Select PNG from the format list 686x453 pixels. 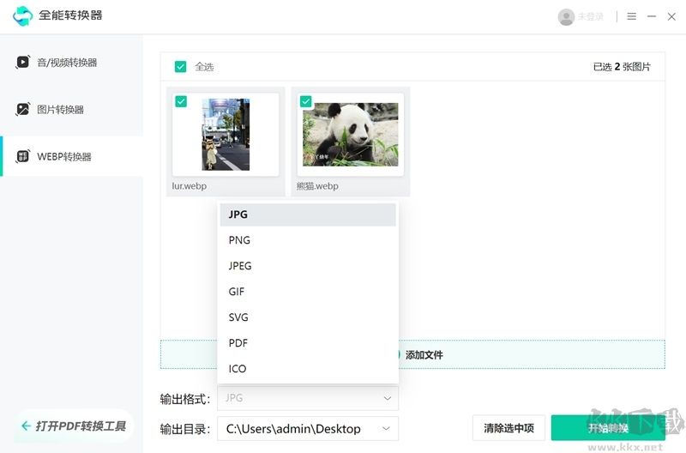308,240
